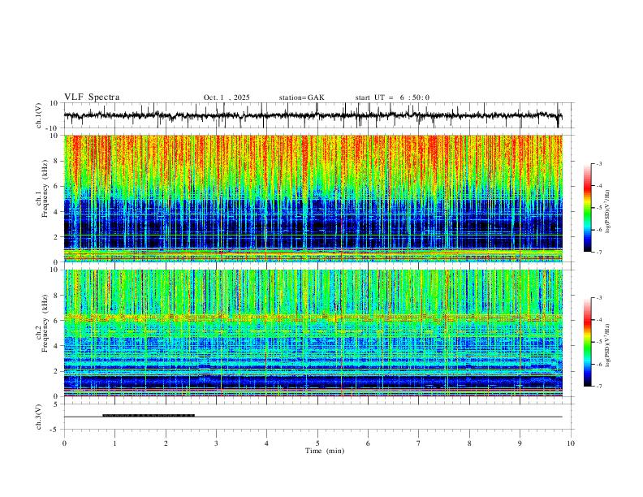Click the '-5' tick on ch.3(V) axis
This screenshot has width=643, height=497.
click(55, 430)
